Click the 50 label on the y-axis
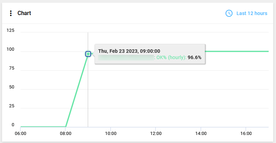The image size is (276, 143). [12, 87]
